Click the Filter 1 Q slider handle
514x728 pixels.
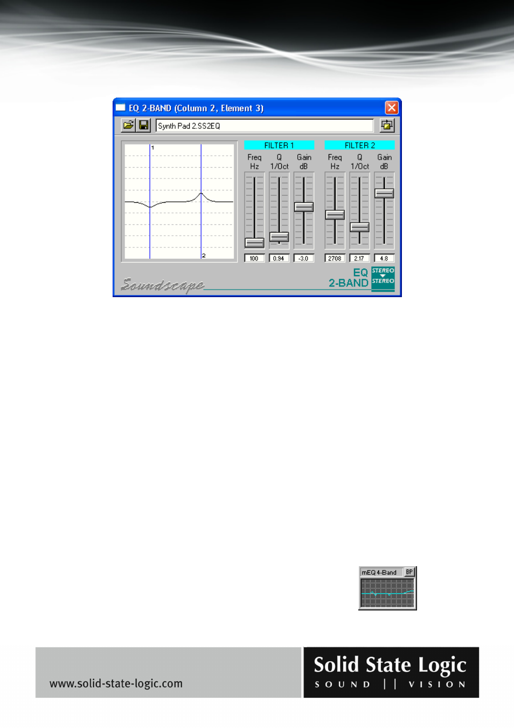tap(279, 237)
